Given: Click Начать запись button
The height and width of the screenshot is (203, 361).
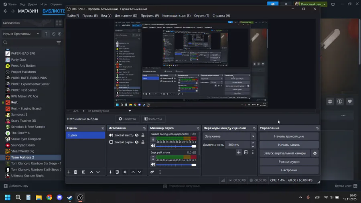Looking at the screenshot, I should [289, 145].
